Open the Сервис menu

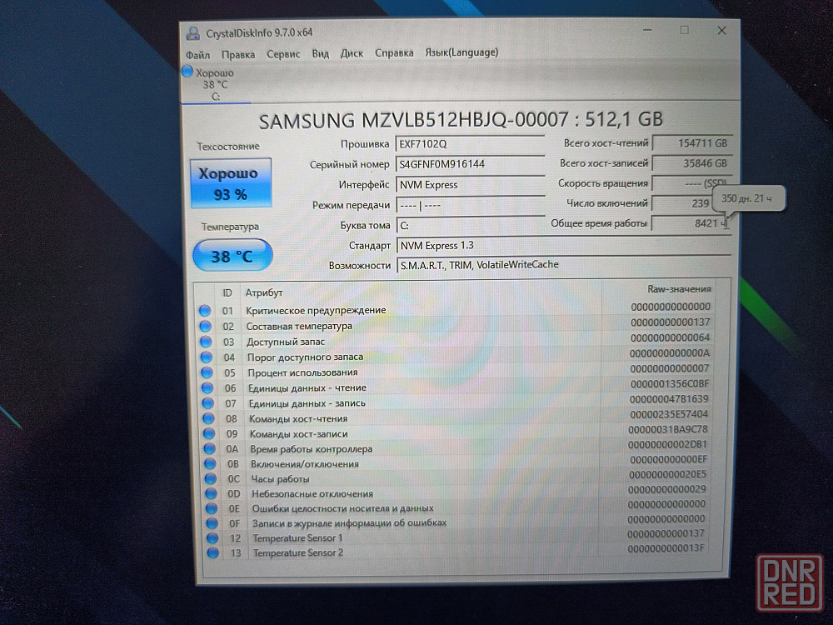283,53
